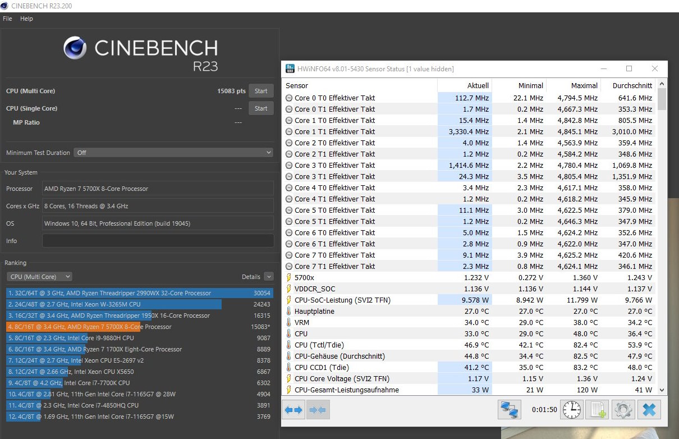679x439 pixels.
Task: Click clock icon beside Core 0 T0 Effektiver Takt
Action: pyautogui.click(x=289, y=98)
